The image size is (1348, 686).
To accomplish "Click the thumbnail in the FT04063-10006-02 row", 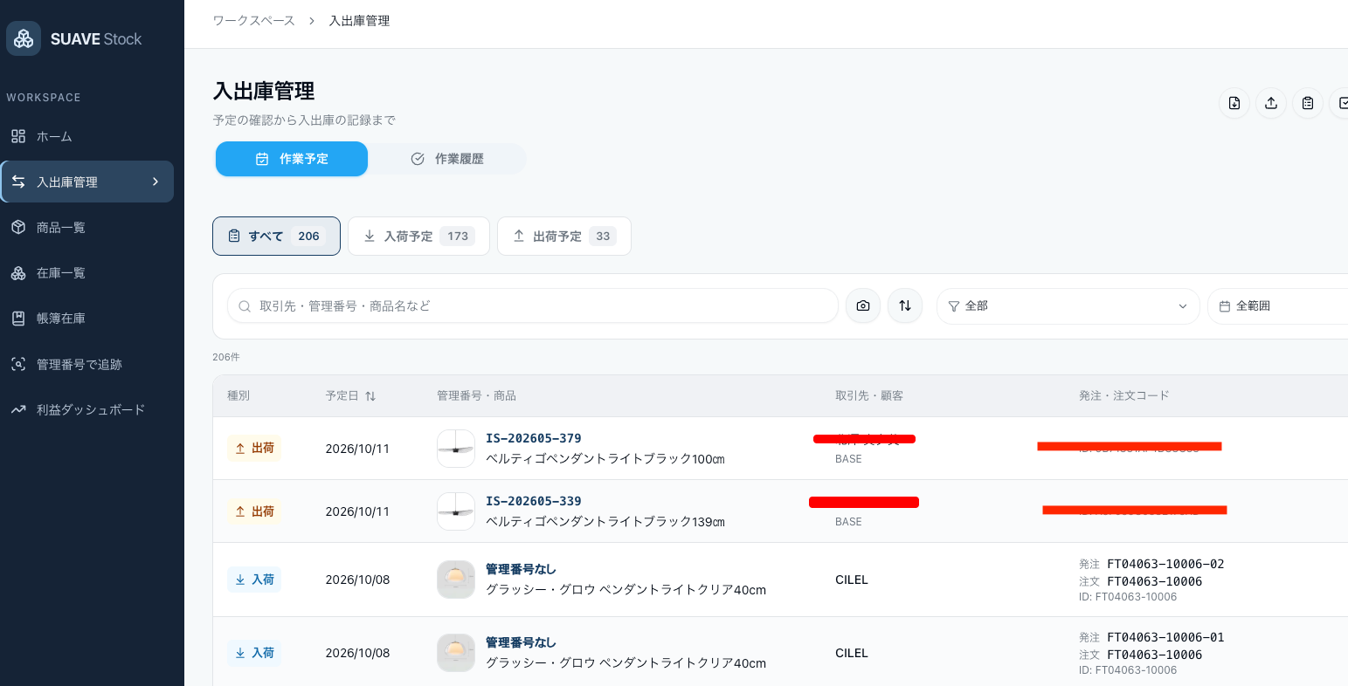I will click(456, 580).
